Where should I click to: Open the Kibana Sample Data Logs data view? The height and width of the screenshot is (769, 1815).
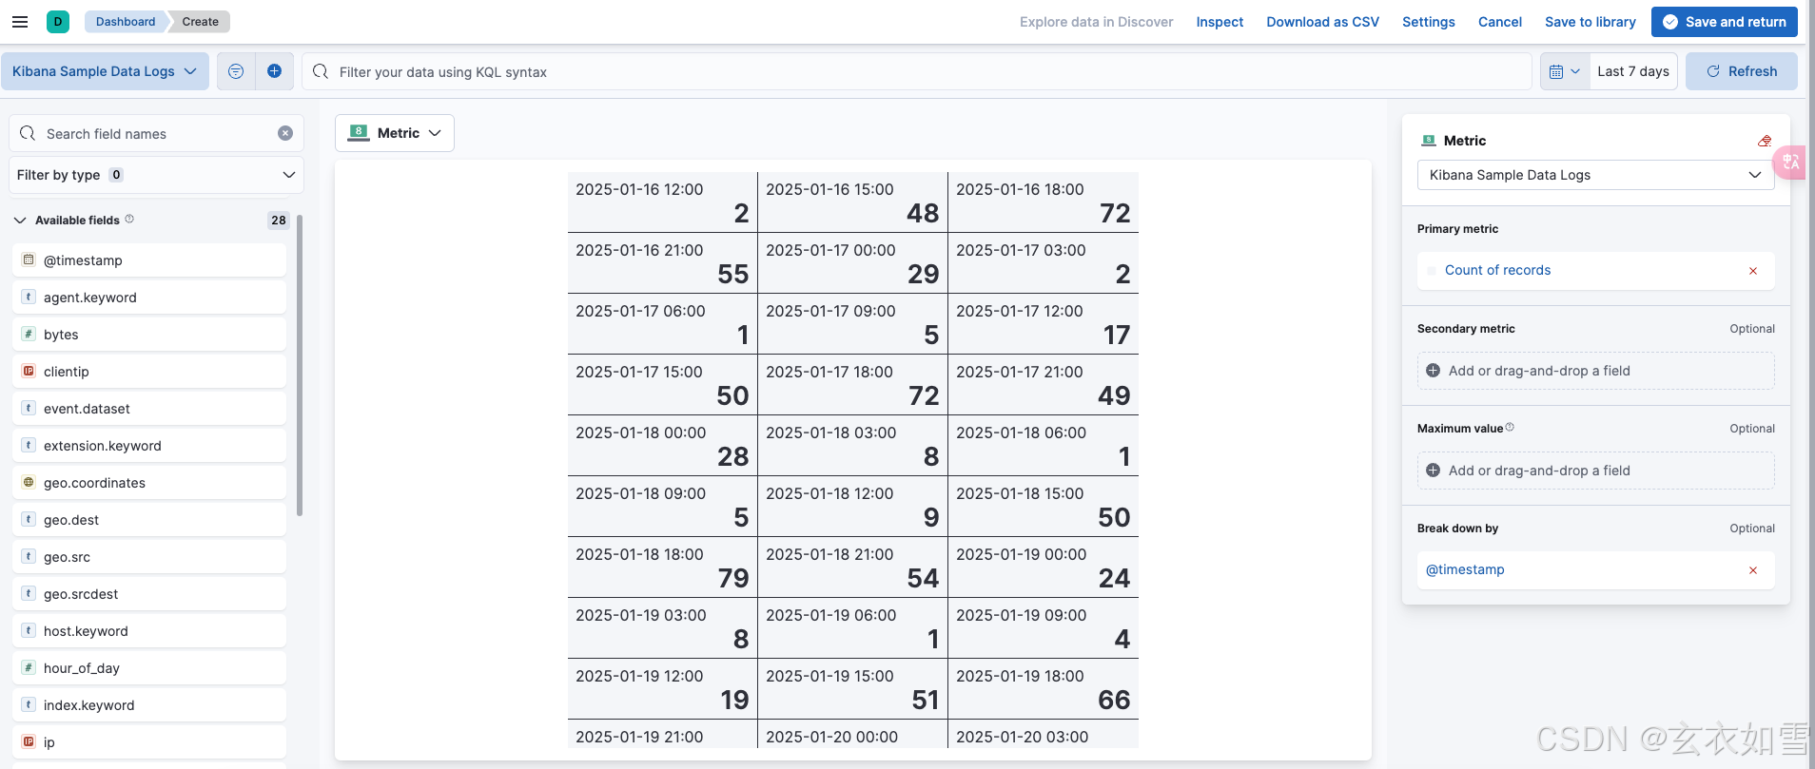point(105,71)
